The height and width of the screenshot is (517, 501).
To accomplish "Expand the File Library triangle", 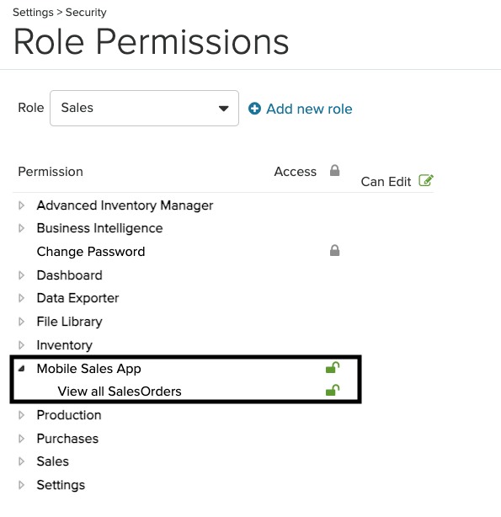I will pyautogui.click(x=21, y=322).
